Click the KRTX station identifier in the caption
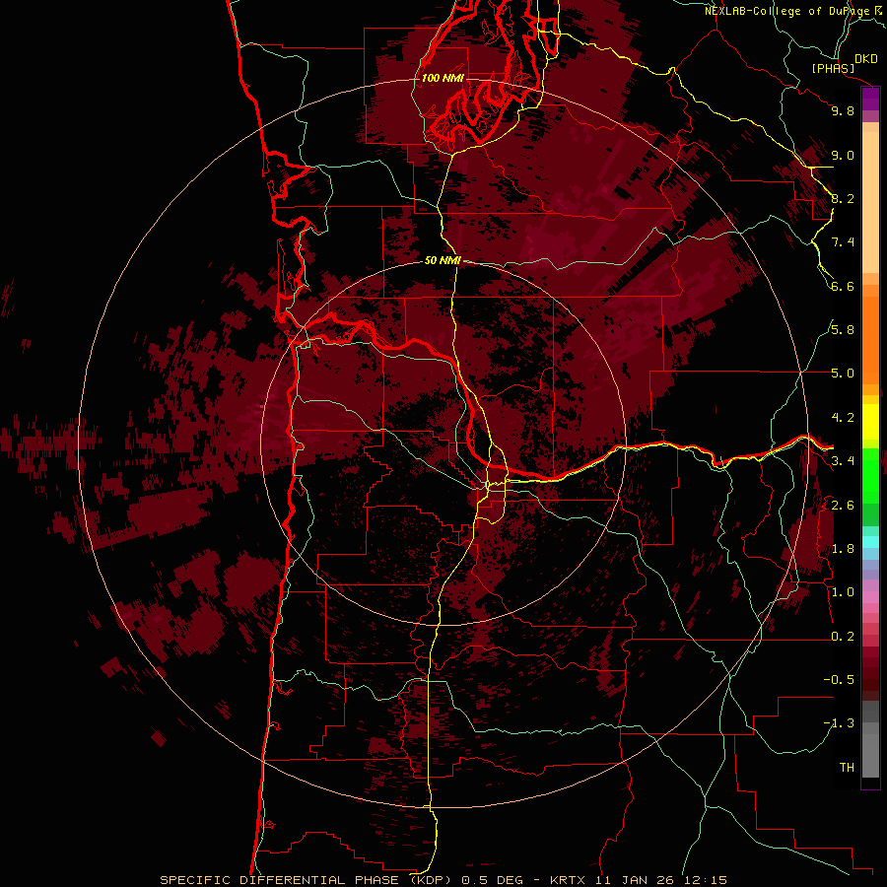Image resolution: width=887 pixels, height=887 pixels. [x=570, y=880]
